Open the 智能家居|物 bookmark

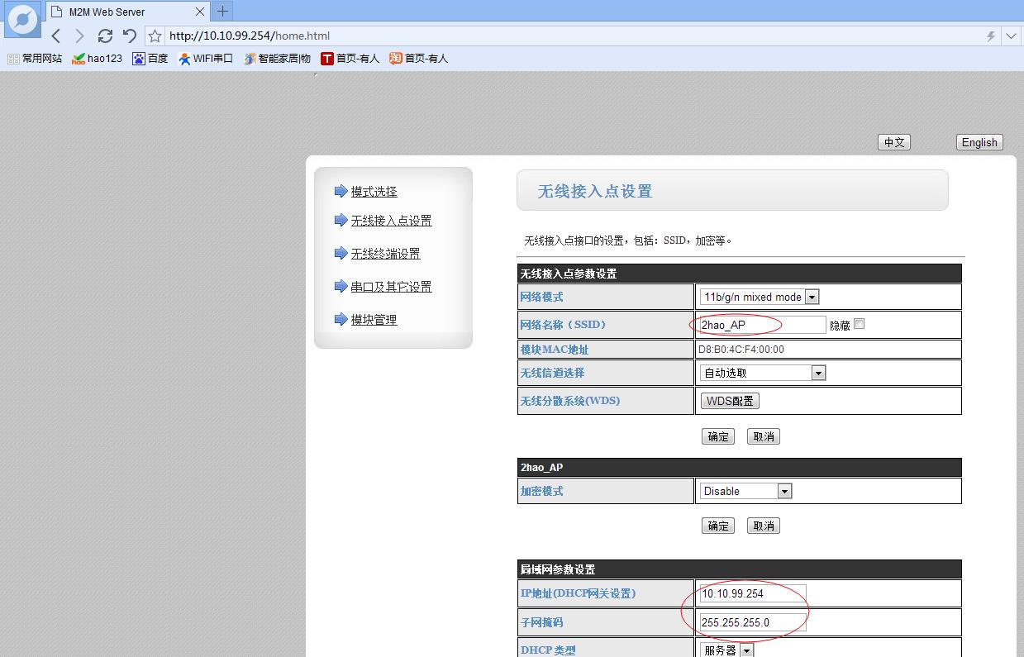click(x=277, y=59)
